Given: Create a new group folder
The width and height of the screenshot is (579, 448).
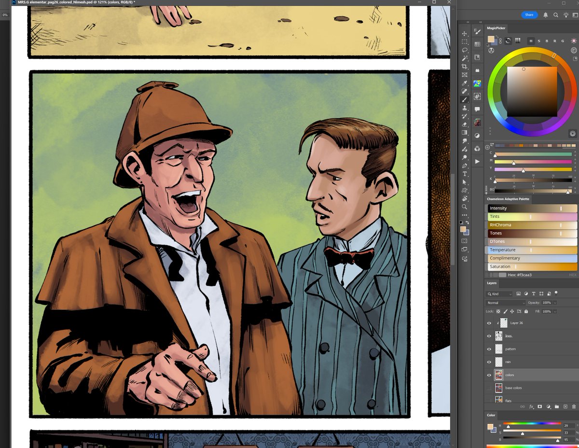Looking at the screenshot, I should coord(556,407).
